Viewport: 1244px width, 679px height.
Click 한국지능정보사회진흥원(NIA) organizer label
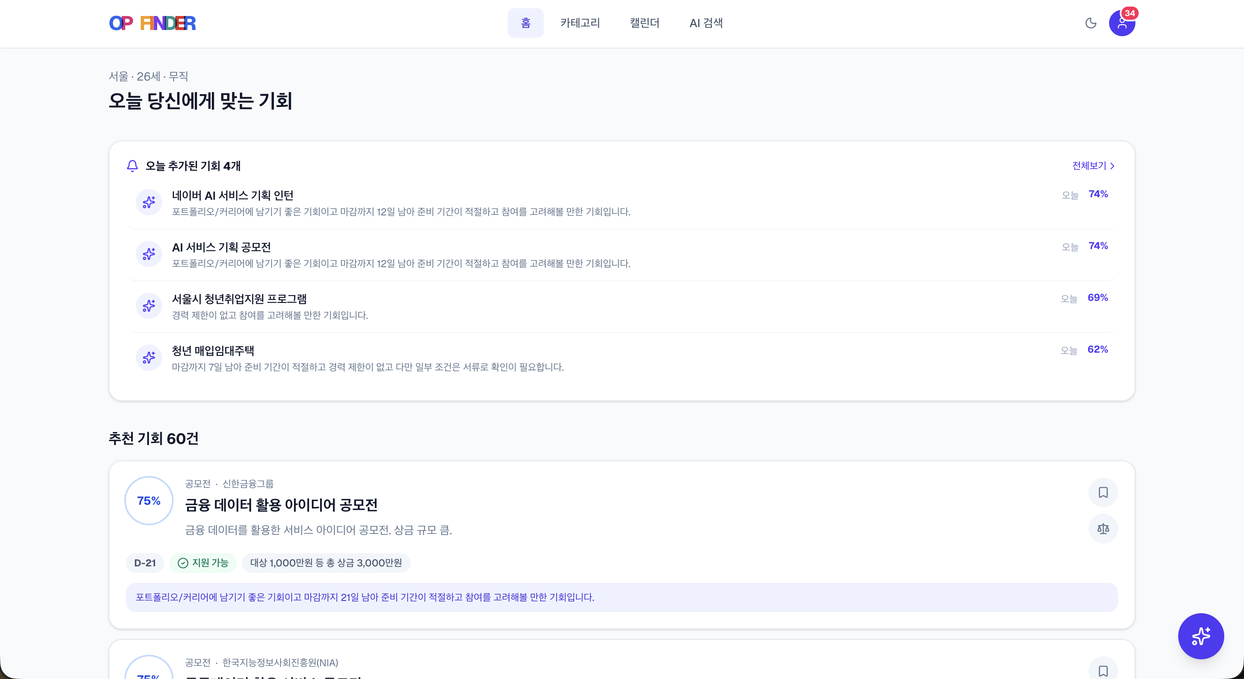[280, 663]
